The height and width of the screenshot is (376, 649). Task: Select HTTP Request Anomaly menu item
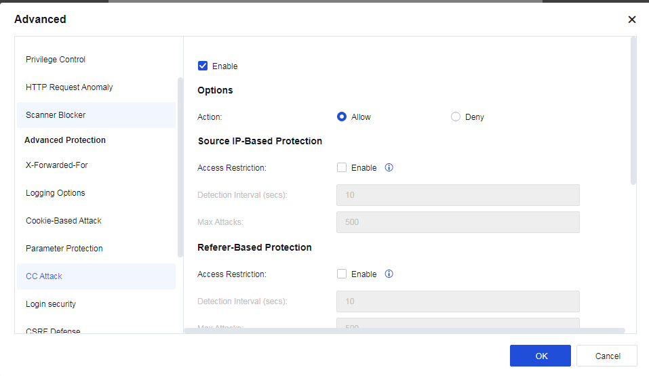69,87
